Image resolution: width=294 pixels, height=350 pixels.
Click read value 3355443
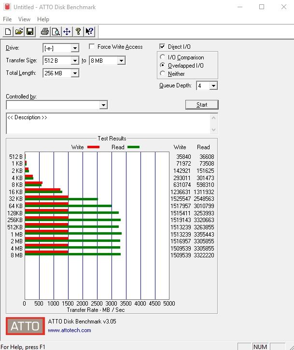(204, 234)
